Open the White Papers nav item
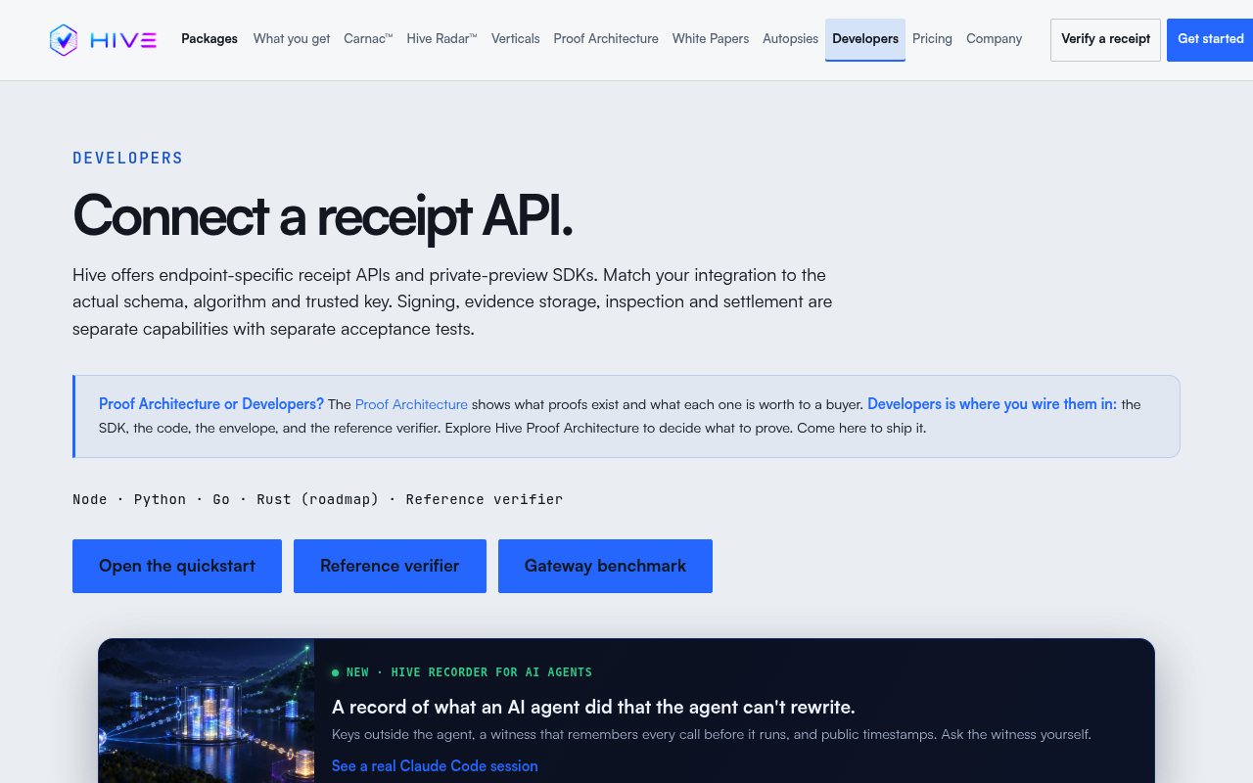This screenshot has width=1253, height=783. [x=711, y=39]
